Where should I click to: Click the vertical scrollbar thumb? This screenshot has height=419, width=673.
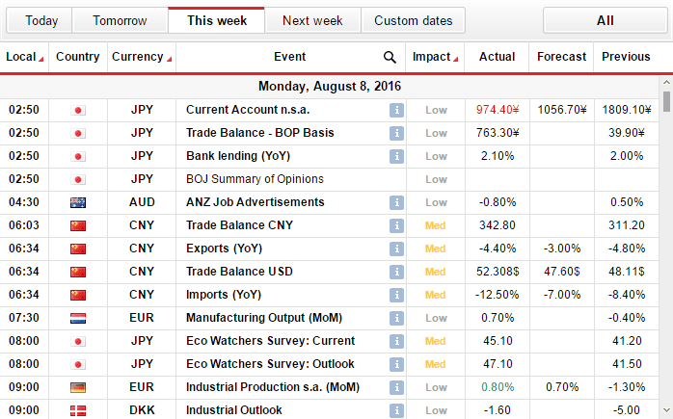[x=665, y=103]
